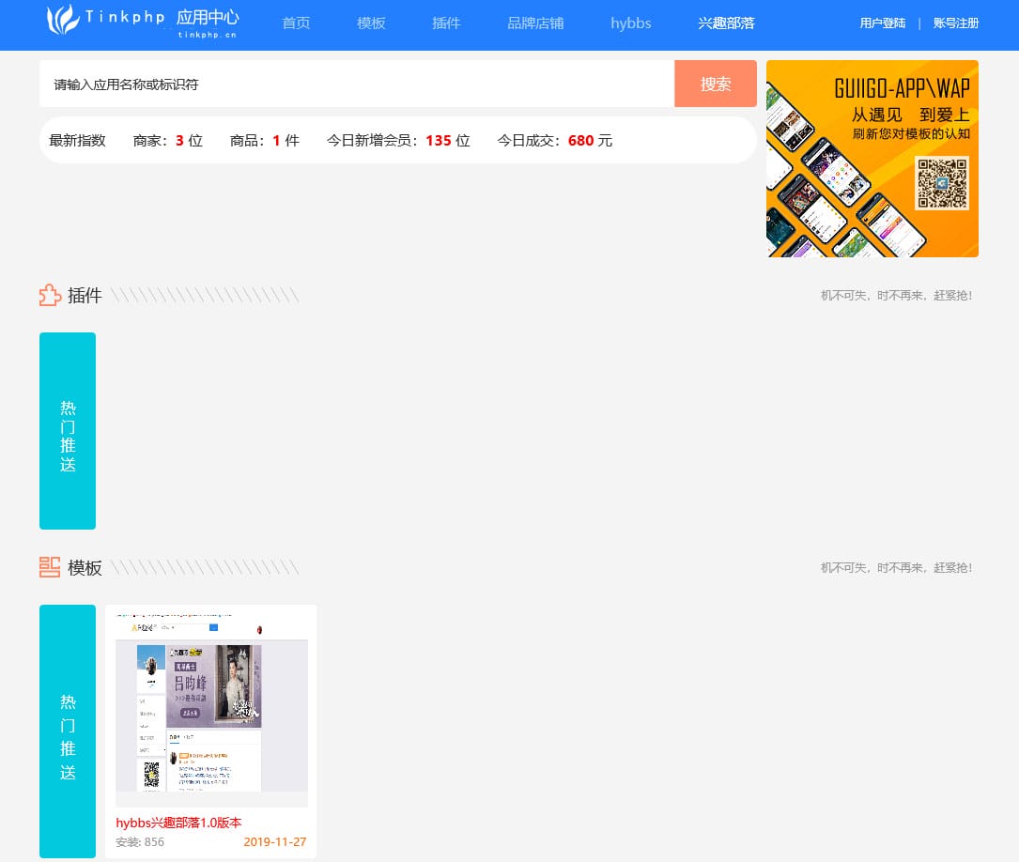Open the hybbs兴趣部落1.0版本 template link

click(178, 823)
